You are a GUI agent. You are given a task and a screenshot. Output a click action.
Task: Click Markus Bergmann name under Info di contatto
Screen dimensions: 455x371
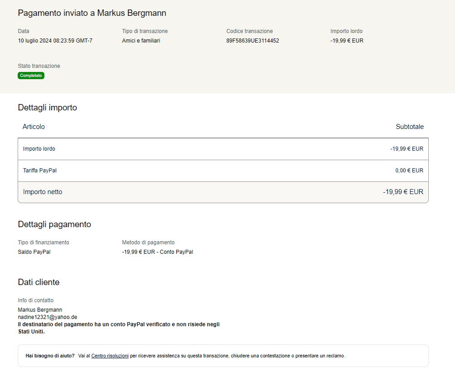[40, 310]
